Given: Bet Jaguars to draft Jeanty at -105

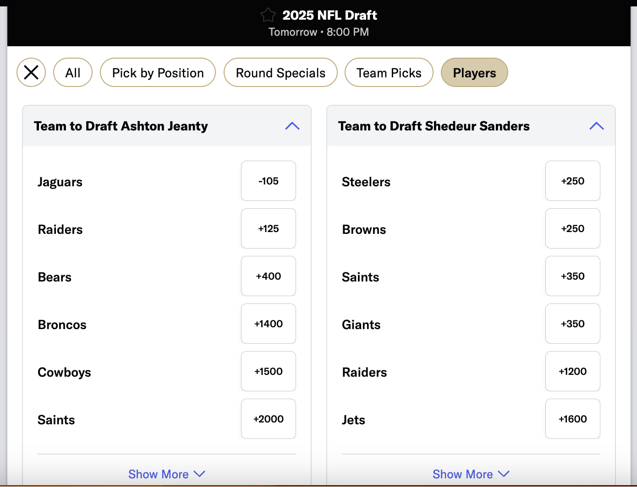Looking at the screenshot, I should point(269,181).
